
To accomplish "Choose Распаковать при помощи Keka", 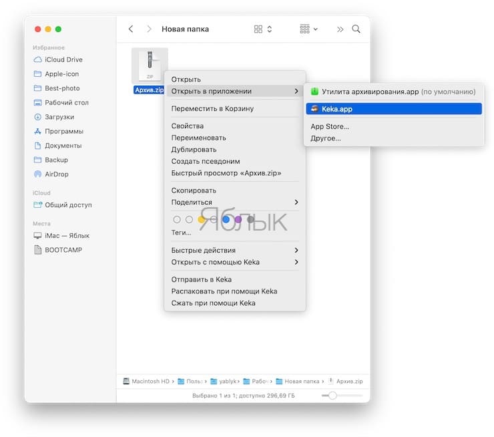I will pyautogui.click(x=235, y=291).
